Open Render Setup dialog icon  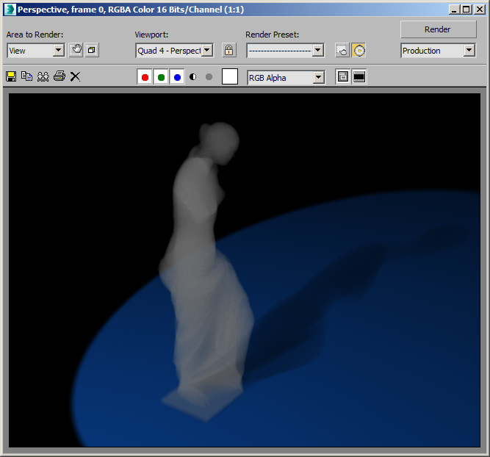342,50
